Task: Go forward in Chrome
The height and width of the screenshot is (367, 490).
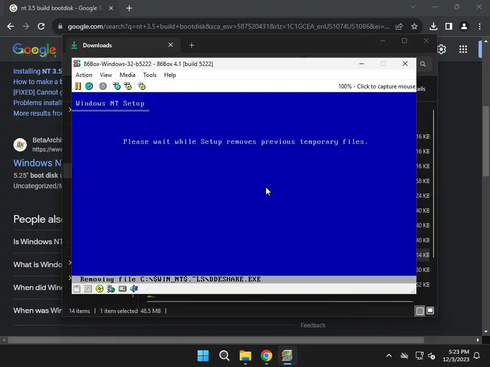Action: (x=26, y=27)
